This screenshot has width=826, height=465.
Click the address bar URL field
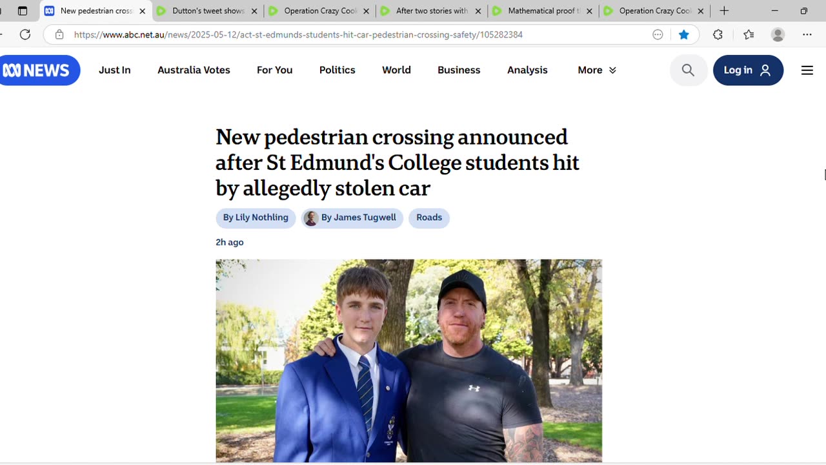click(323, 35)
